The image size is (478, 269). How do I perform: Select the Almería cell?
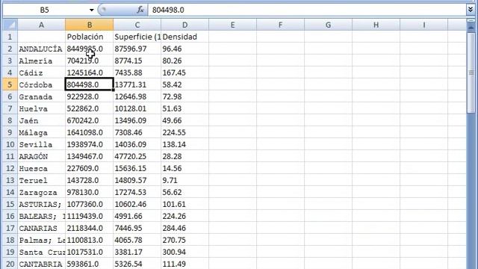point(42,61)
